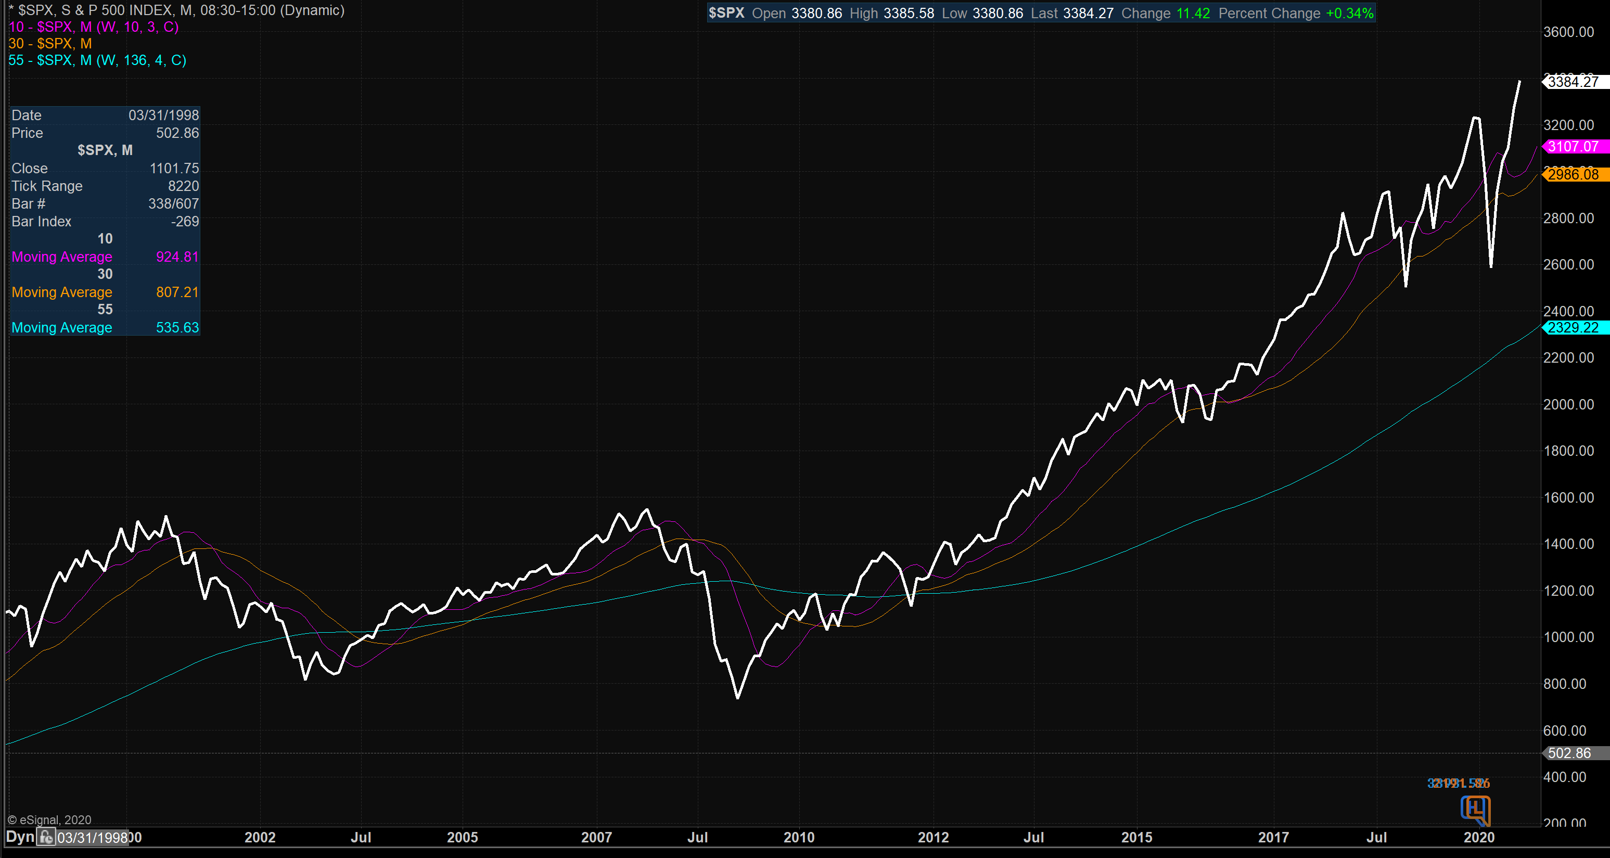Viewport: 1610px width, 858px height.
Task: Click the gray 502.86 cursor price tag
Action: tap(1575, 753)
